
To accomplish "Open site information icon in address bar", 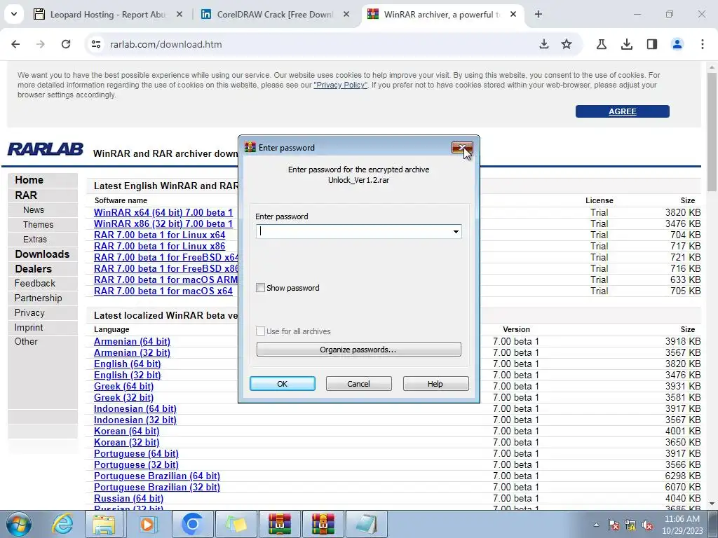I will 96,44.
